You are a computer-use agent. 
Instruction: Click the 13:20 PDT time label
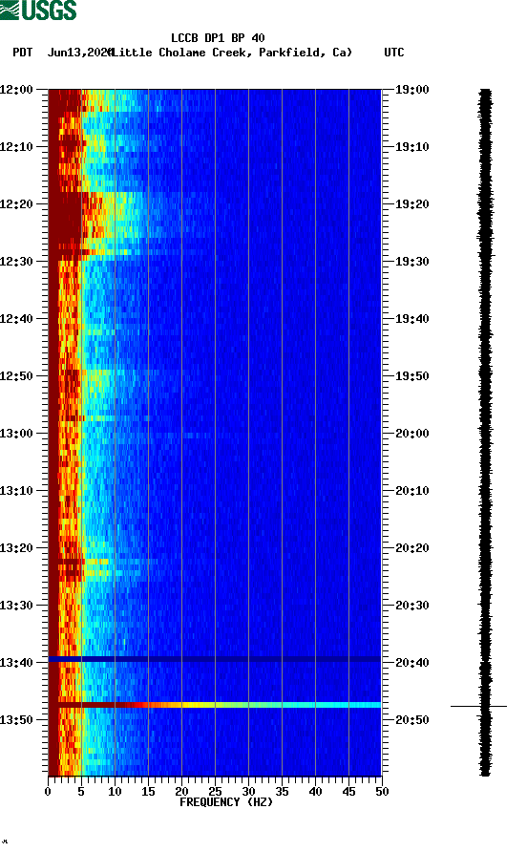click(17, 548)
